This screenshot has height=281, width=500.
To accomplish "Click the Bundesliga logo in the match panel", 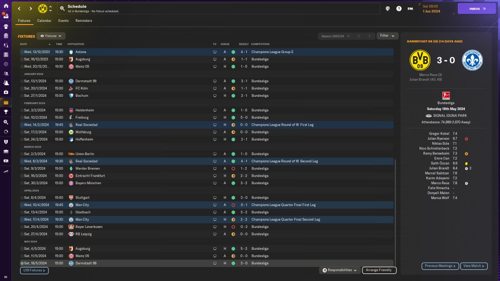I will [446, 95].
